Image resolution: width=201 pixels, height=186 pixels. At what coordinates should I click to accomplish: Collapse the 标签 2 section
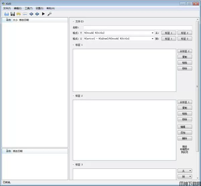(73, 96)
